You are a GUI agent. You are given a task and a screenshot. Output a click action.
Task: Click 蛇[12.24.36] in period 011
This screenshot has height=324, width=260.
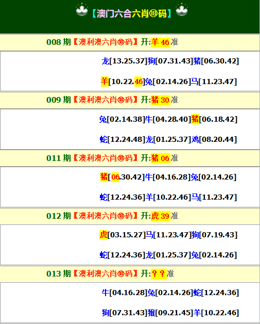[x=123, y=197]
